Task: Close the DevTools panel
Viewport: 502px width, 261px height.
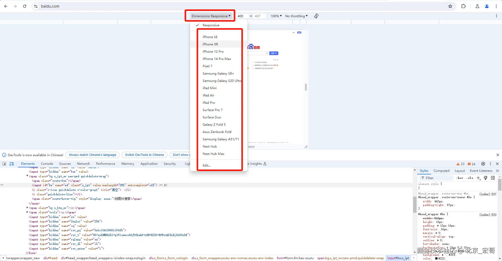Action: click(497, 164)
